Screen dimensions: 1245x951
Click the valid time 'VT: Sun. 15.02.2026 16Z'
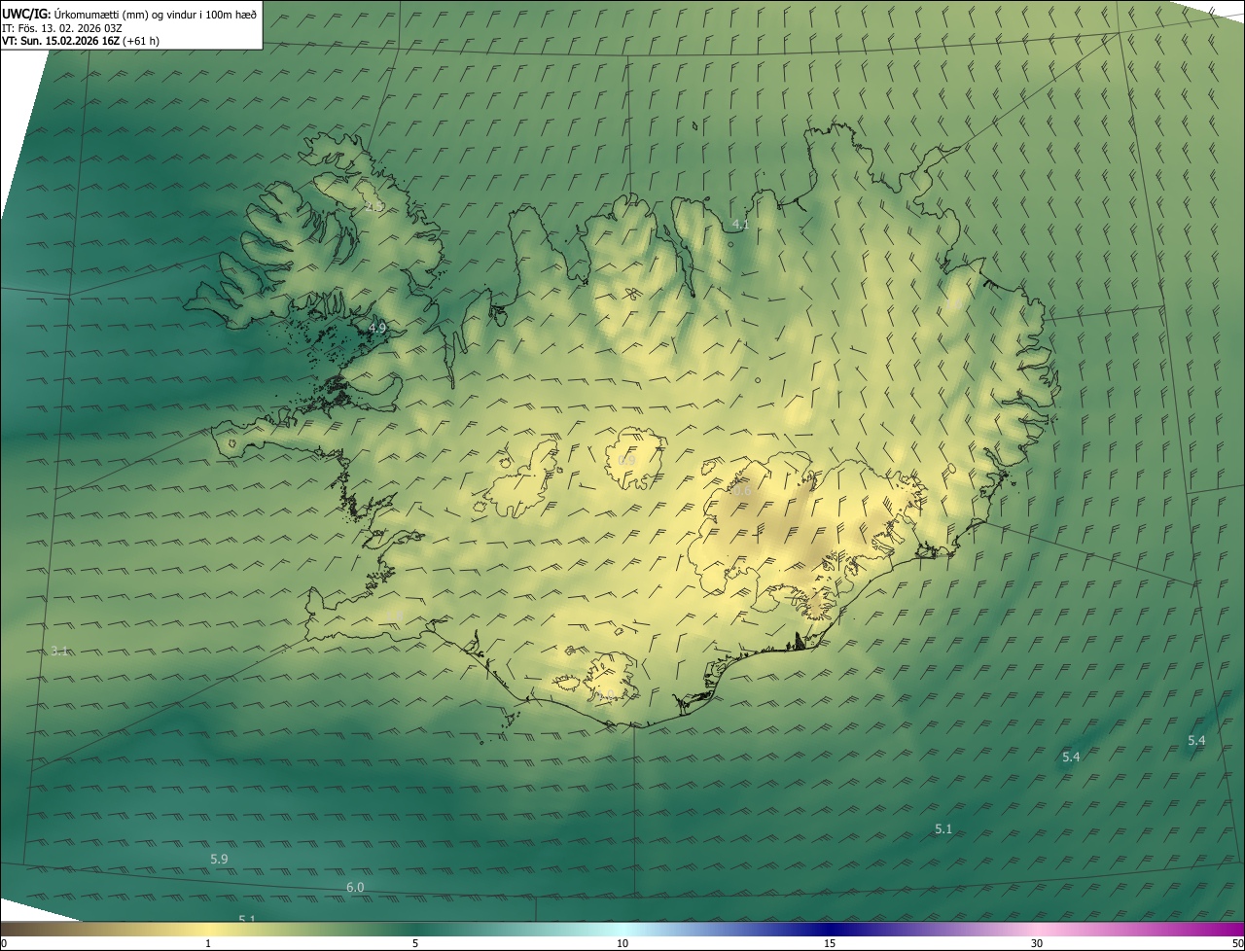point(60,41)
